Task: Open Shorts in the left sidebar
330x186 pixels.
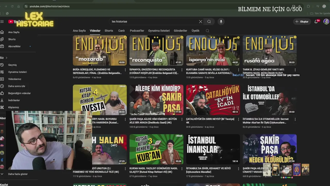Action: coord(12,39)
